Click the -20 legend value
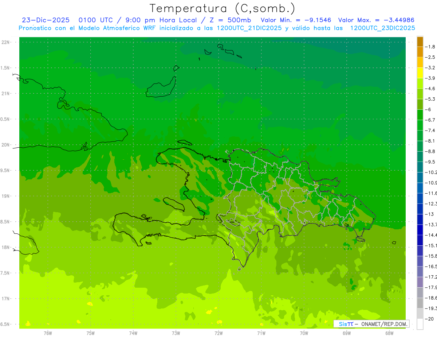The width and height of the screenshot is (437, 338). (429, 319)
